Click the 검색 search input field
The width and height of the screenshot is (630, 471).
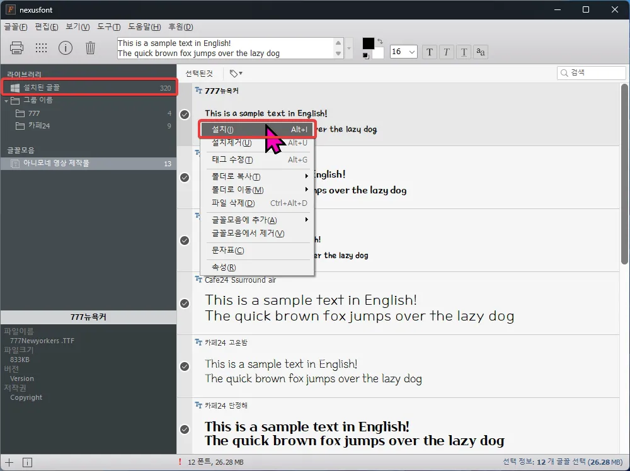coord(592,72)
